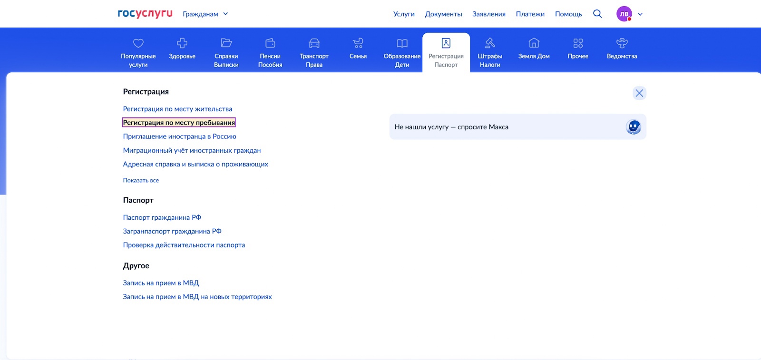Open Паспорт гражданина РФ link

tap(162, 217)
